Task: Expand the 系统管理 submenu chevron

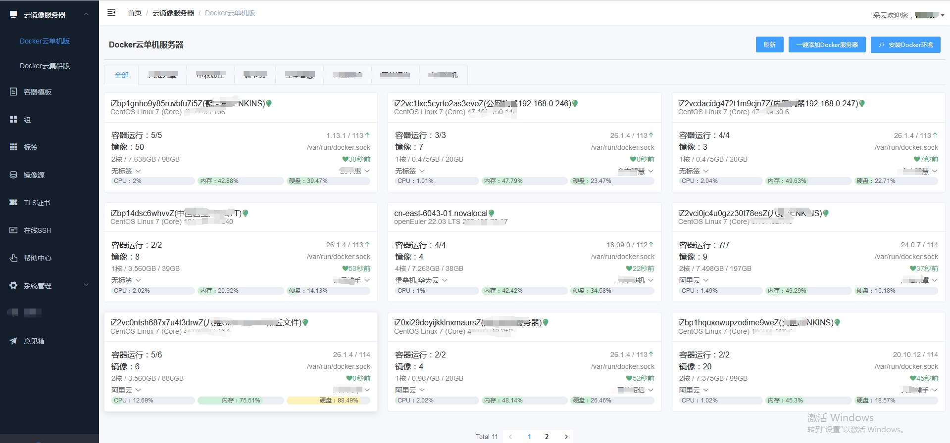Action: click(86, 285)
